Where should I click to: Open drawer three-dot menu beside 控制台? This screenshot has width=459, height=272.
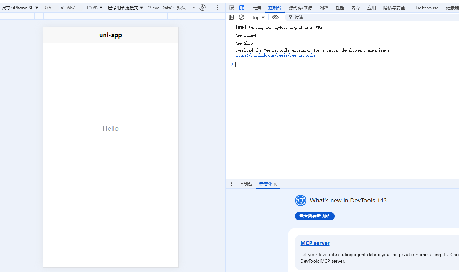231,184
